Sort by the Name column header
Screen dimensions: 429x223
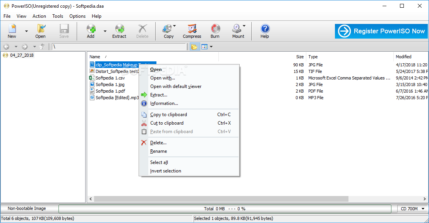pyautogui.click(x=94, y=57)
